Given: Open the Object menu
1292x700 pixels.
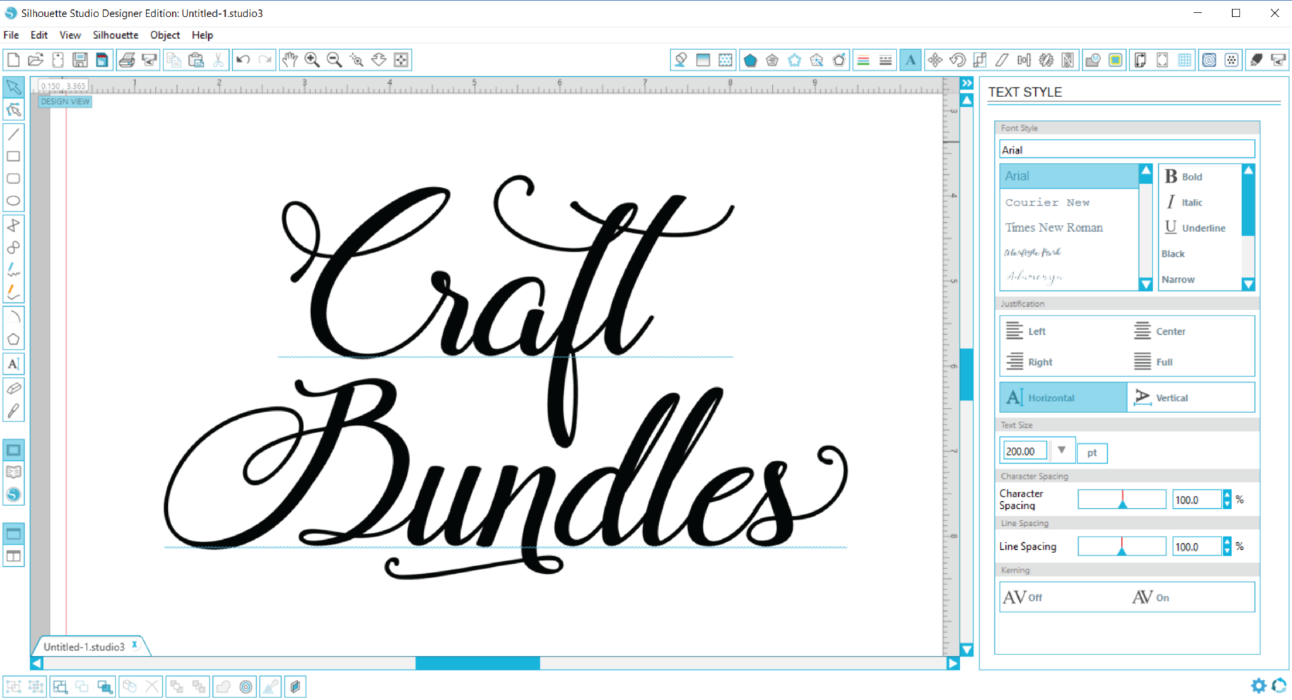Looking at the screenshot, I should tap(165, 35).
